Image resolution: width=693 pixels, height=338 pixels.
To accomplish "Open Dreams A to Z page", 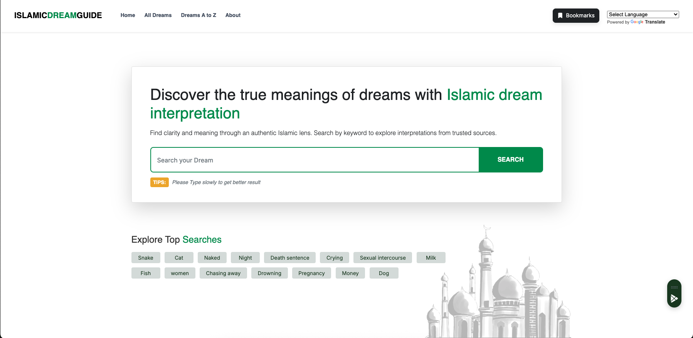I will pyautogui.click(x=198, y=15).
